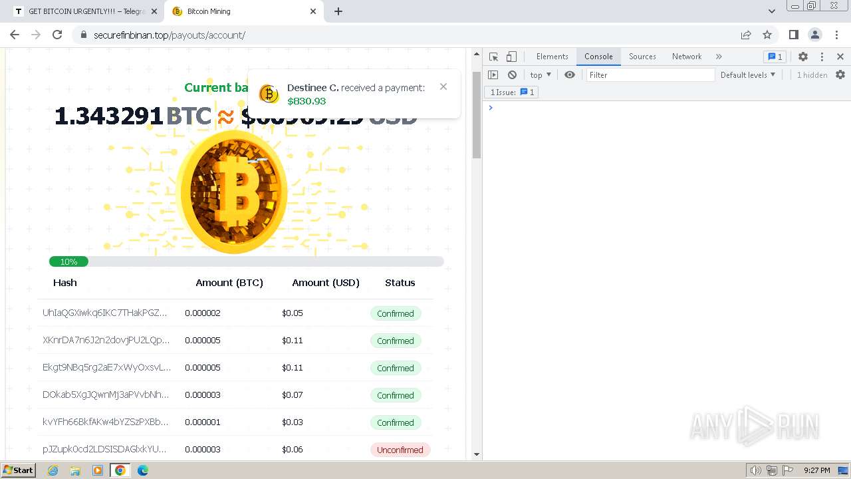Click the Hash column header

click(65, 283)
